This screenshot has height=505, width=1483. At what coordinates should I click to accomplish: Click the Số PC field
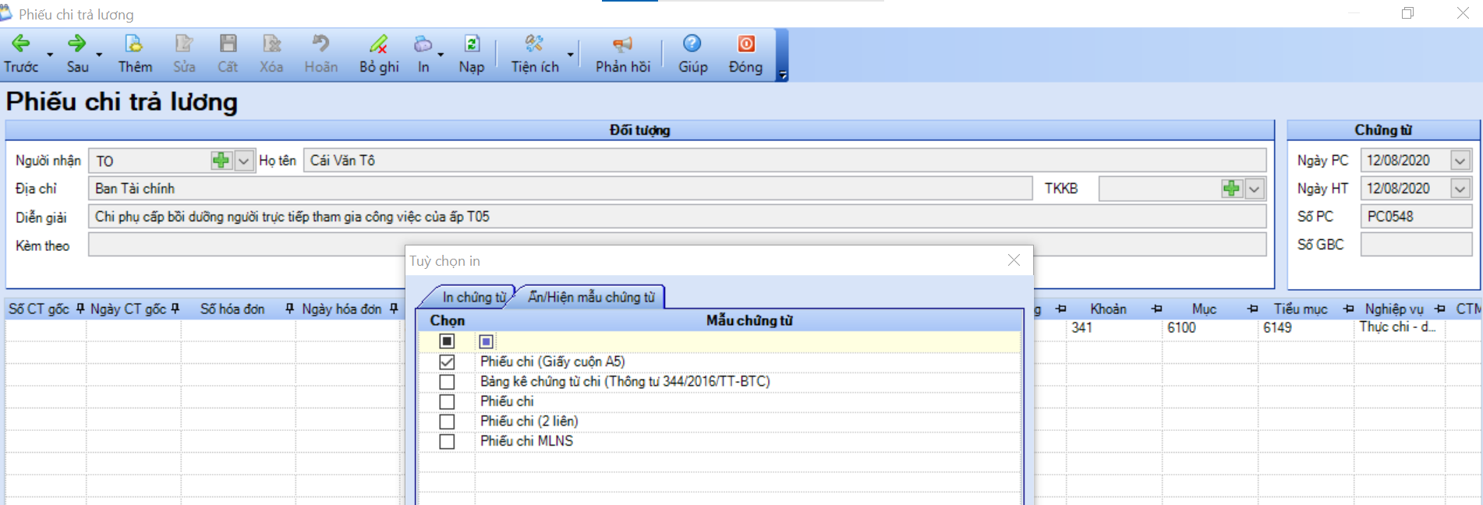tap(1416, 217)
